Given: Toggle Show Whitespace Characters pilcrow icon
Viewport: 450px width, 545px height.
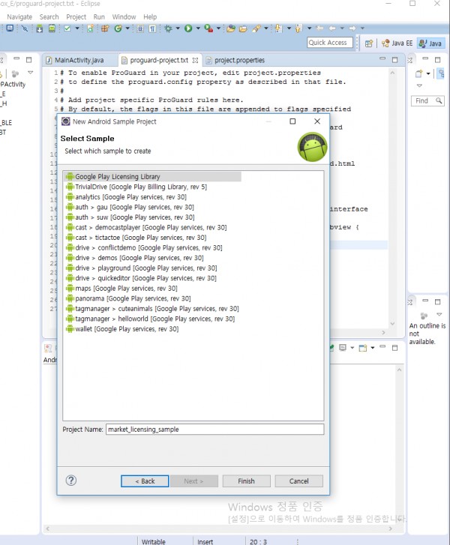Looking at the screenshot, I should (153, 28).
